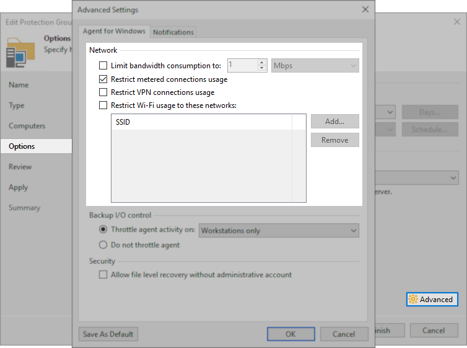Click the Advanced gear icon button
This screenshot has width=467, height=348.
432,299
